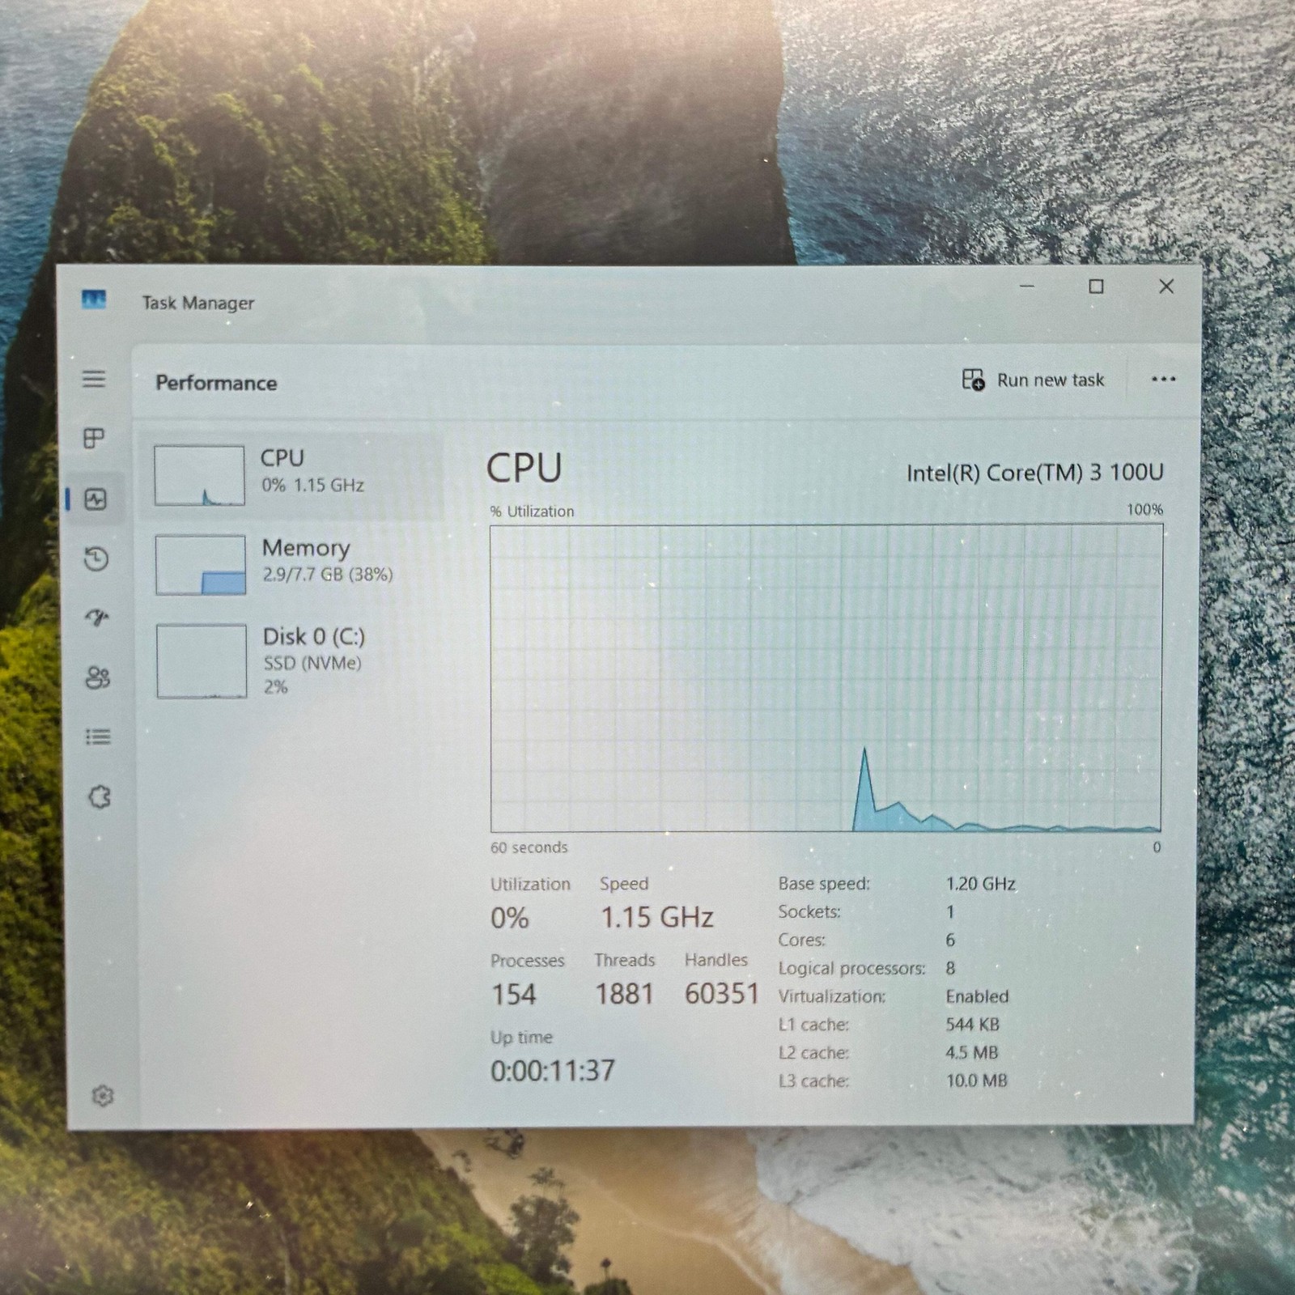This screenshot has height=1295, width=1295.
Task: Click the CPU mini graph thumbnail
Action: pyautogui.click(x=199, y=475)
